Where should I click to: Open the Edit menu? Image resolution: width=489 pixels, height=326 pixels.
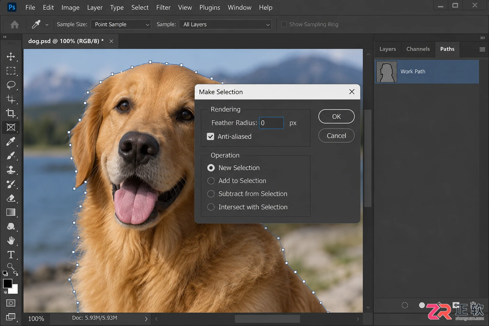tap(48, 7)
